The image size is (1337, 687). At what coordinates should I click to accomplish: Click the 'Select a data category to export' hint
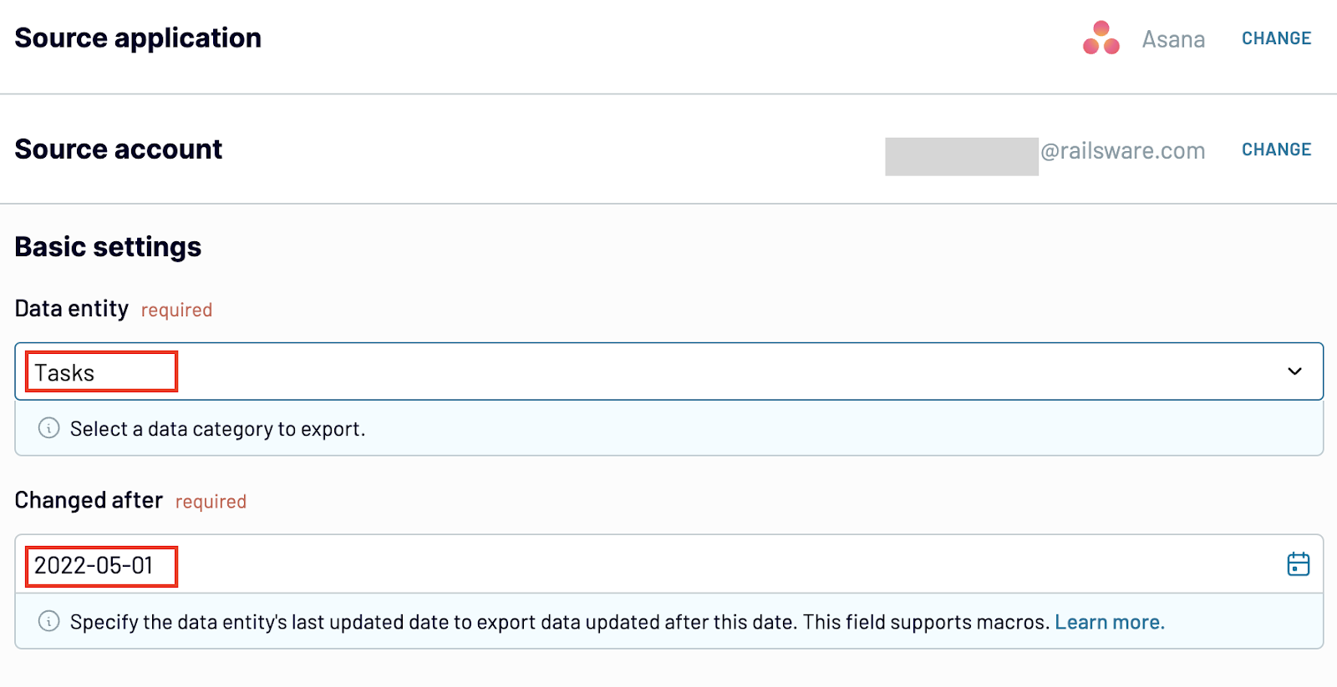pos(217,429)
